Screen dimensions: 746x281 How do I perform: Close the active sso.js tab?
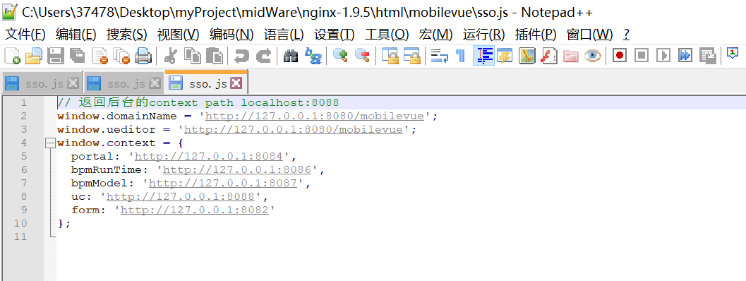[x=236, y=84]
